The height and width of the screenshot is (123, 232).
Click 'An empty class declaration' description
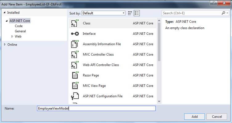[185, 28]
